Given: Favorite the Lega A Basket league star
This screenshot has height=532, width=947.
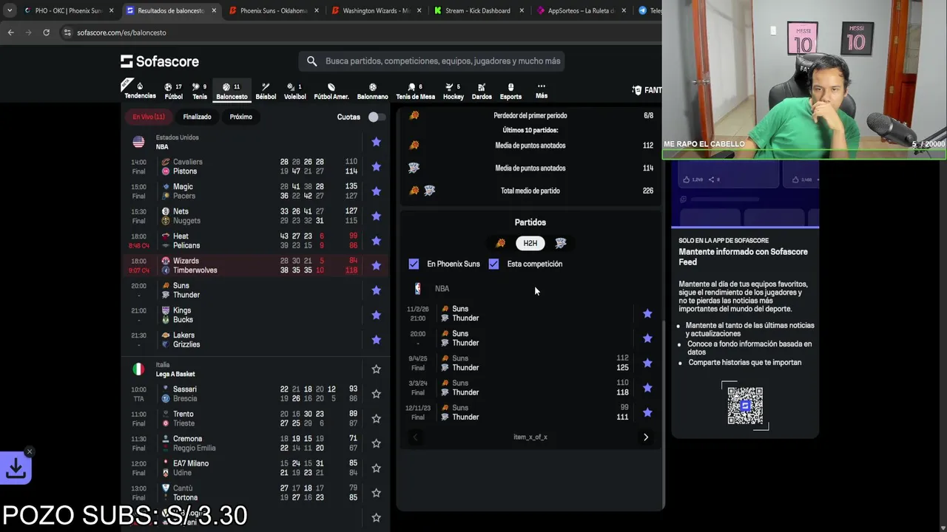Looking at the screenshot, I should click(x=376, y=369).
